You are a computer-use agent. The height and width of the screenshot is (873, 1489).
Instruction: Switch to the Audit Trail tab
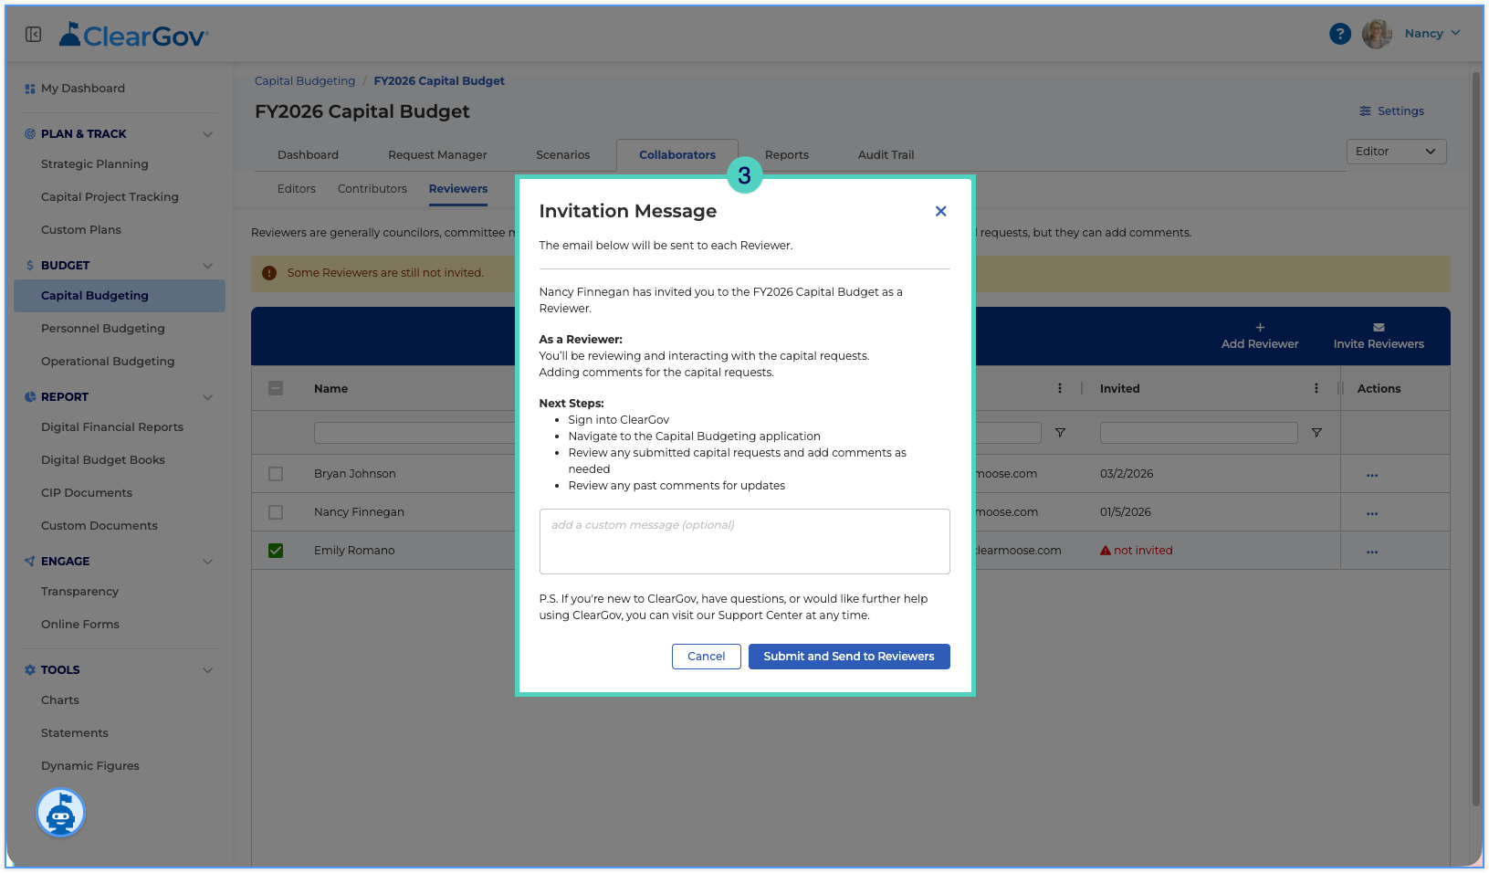(886, 155)
